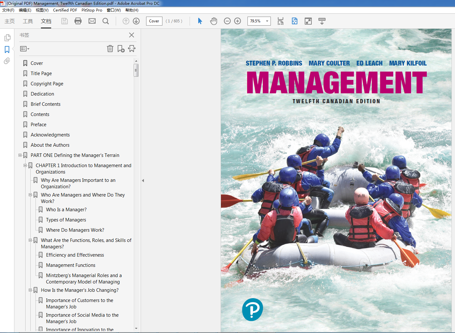Choose the Hand pan tool
The image size is (455, 333).
click(214, 21)
